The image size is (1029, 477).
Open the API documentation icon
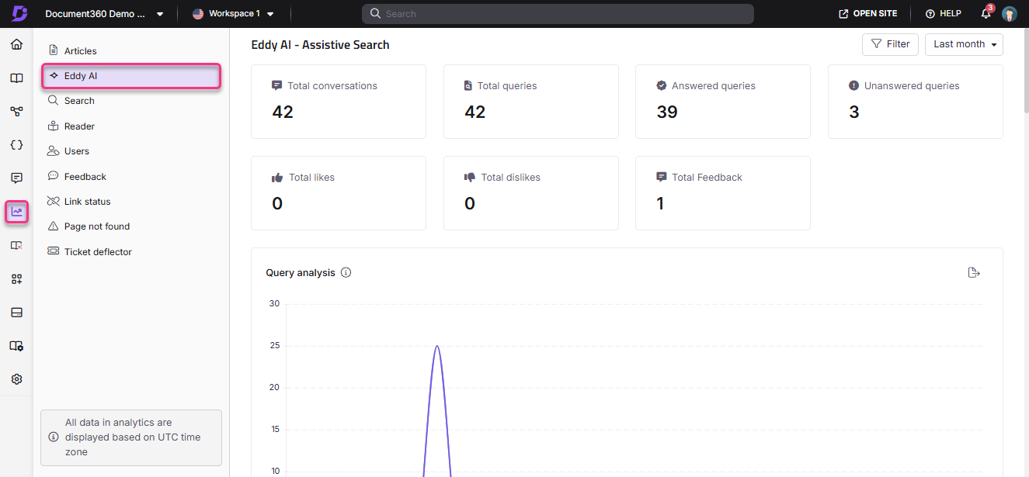(x=16, y=144)
